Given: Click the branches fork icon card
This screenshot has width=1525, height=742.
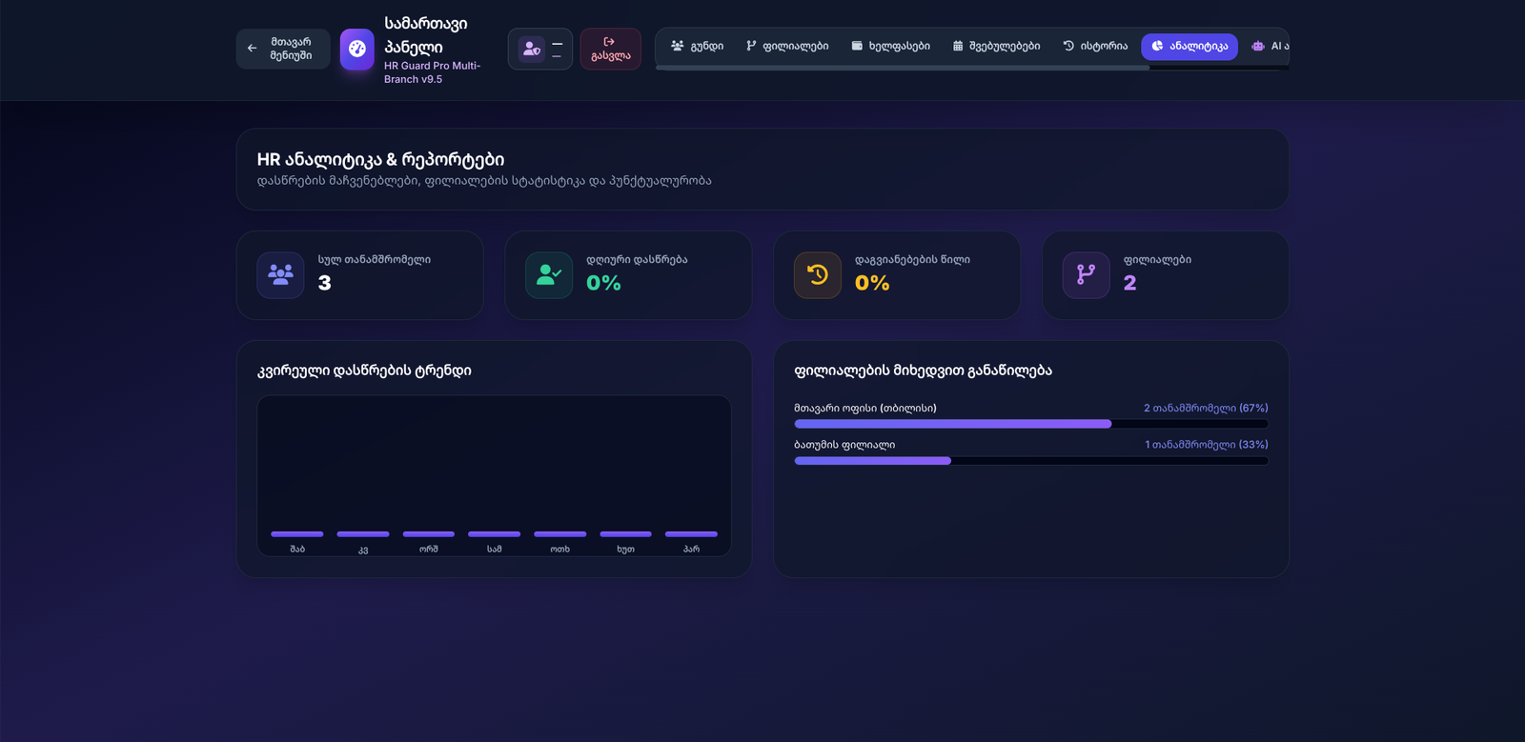Looking at the screenshot, I should click(x=1087, y=275).
